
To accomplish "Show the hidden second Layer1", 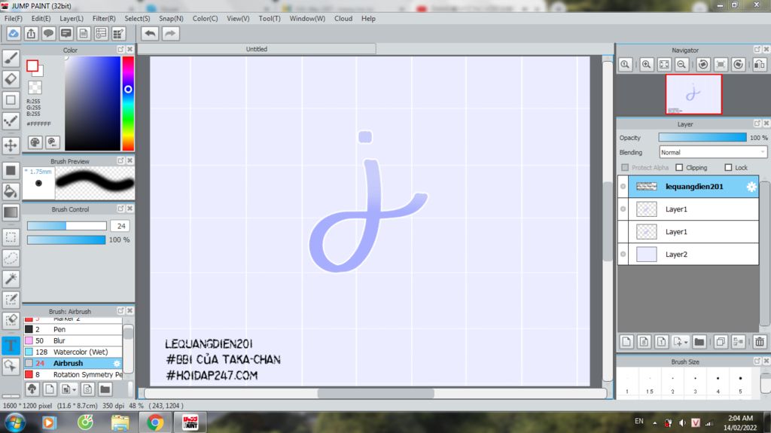I will [x=623, y=232].
